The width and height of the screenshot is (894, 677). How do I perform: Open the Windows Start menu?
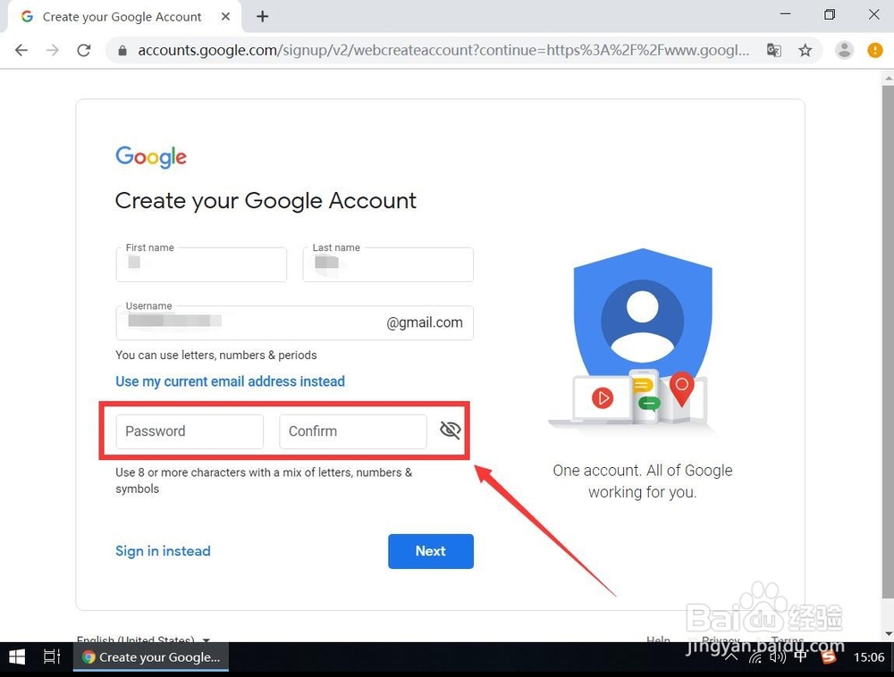click(x=17, y=657)
